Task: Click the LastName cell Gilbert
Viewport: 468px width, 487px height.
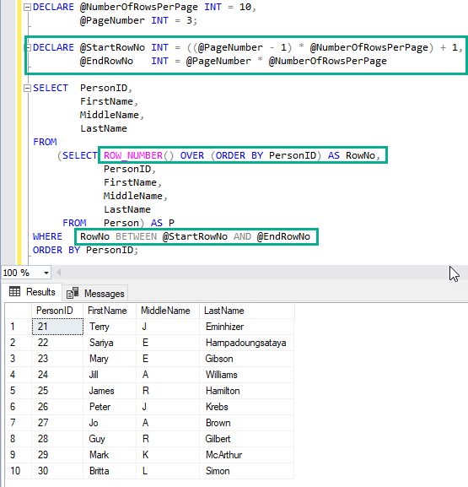Action: [x=247, y=439]
